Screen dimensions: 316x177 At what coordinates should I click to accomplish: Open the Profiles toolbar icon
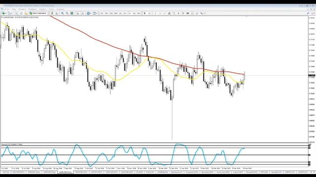pyautogui.click(x=9, y=13)
